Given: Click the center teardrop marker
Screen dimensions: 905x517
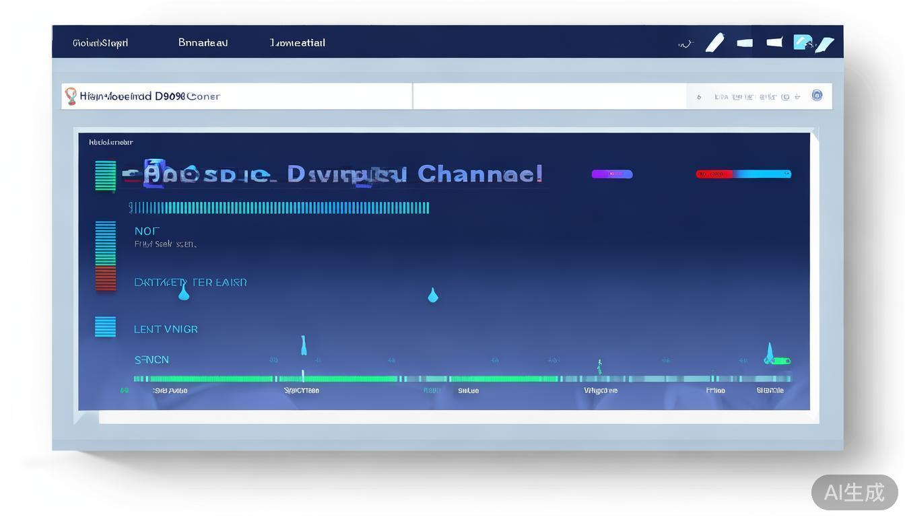Looking at the screenshot, I should [433, 295].
